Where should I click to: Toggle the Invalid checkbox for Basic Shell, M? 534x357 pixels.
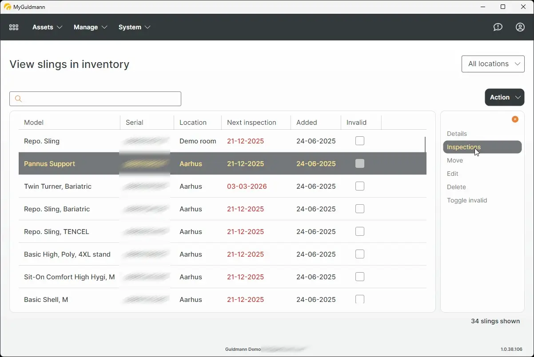(360, 299)
